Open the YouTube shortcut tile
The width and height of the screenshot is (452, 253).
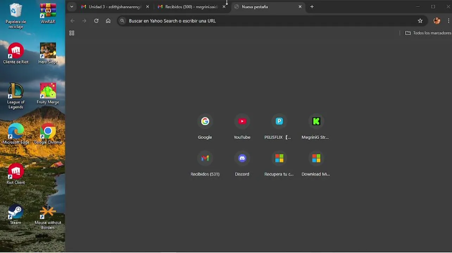click(x=242, y=127)
